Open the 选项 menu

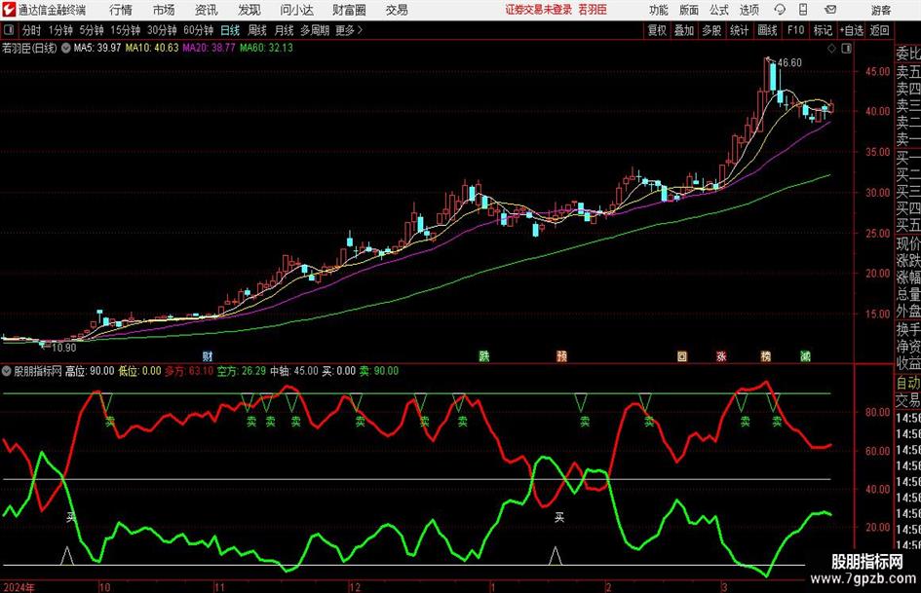748,10
